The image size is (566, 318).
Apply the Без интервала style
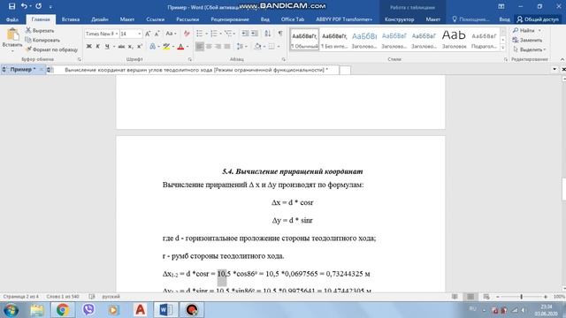pyautogui.click(x=334, y=40)
